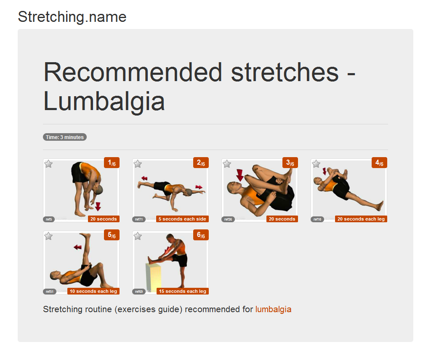Open single knee-to-chest stretch 4/6 image
The image size is (431, 363).
pyautogui.click(x=349, y=189)
